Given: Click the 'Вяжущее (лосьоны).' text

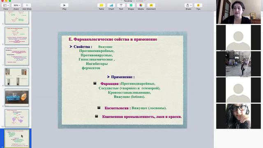Looking at the screenshot, I should tap(149, 108).
